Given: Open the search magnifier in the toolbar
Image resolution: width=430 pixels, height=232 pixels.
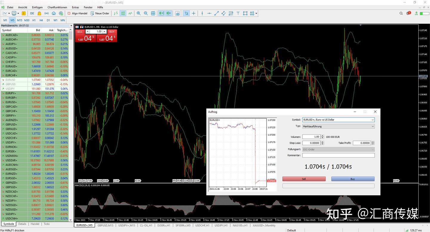Looking at the screenshot, I should (401, 13).
